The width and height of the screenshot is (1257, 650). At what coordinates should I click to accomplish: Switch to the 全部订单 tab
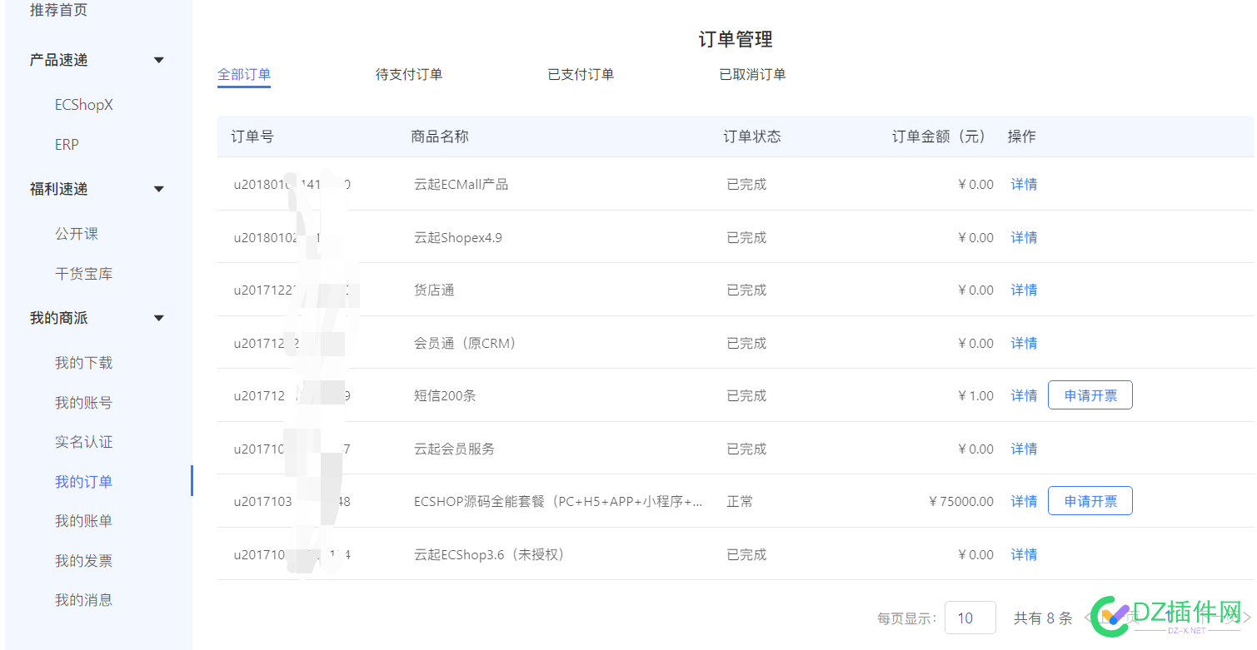244,75
